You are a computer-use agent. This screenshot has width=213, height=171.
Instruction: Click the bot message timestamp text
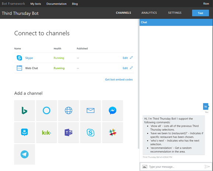(x=157, y=157)
